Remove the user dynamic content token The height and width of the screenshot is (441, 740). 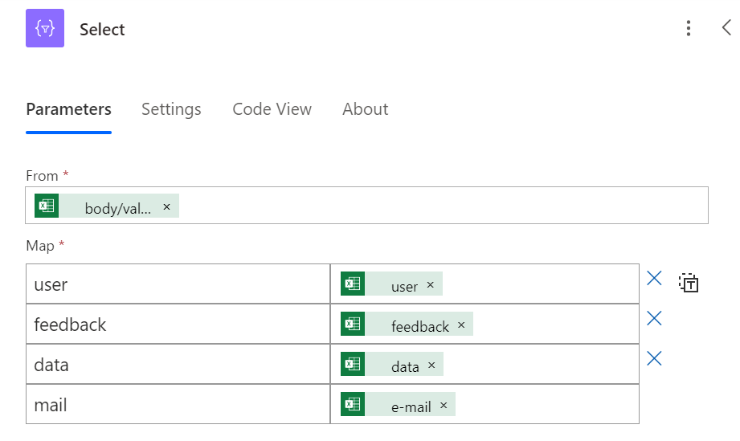click(430, 285)
